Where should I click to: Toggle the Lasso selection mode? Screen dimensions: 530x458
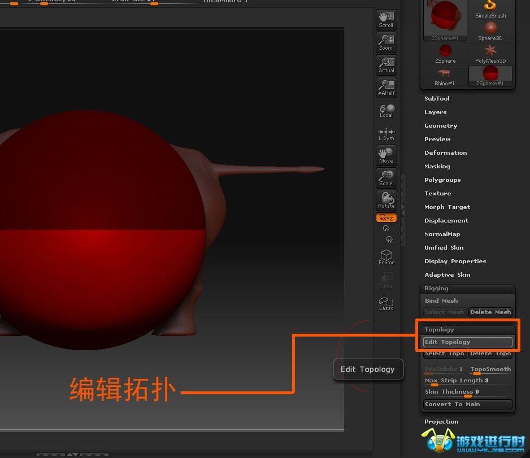[386, 303]
